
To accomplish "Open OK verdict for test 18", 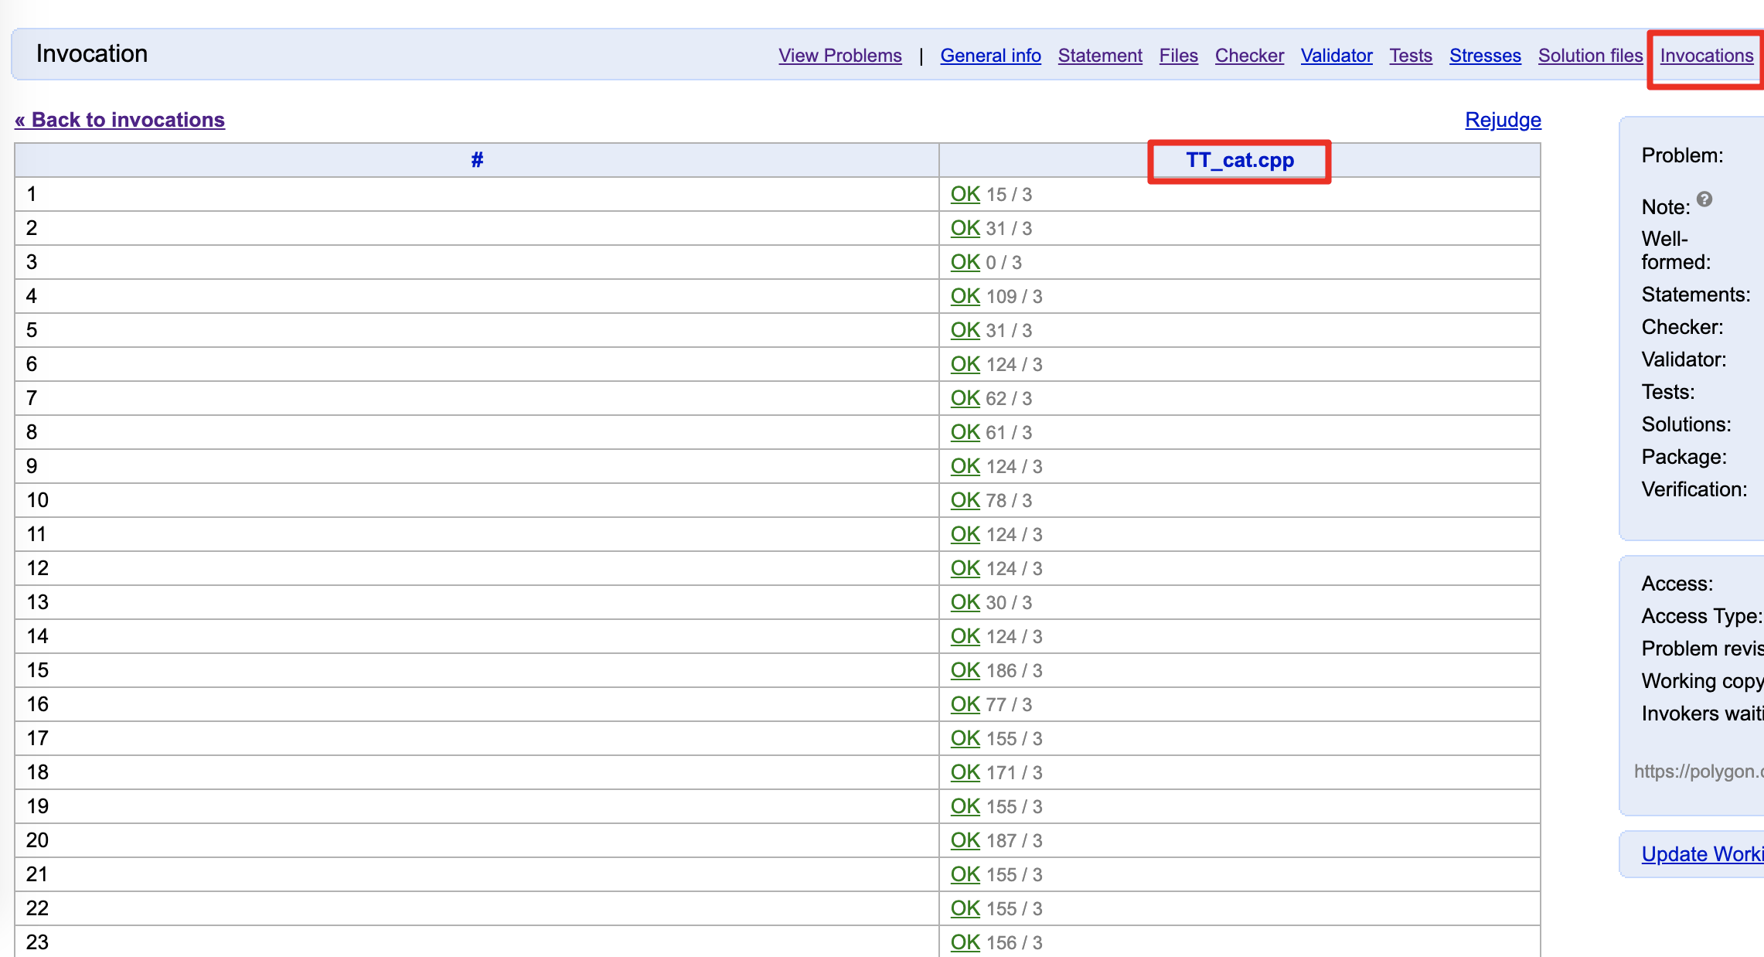I will [965, 772].
